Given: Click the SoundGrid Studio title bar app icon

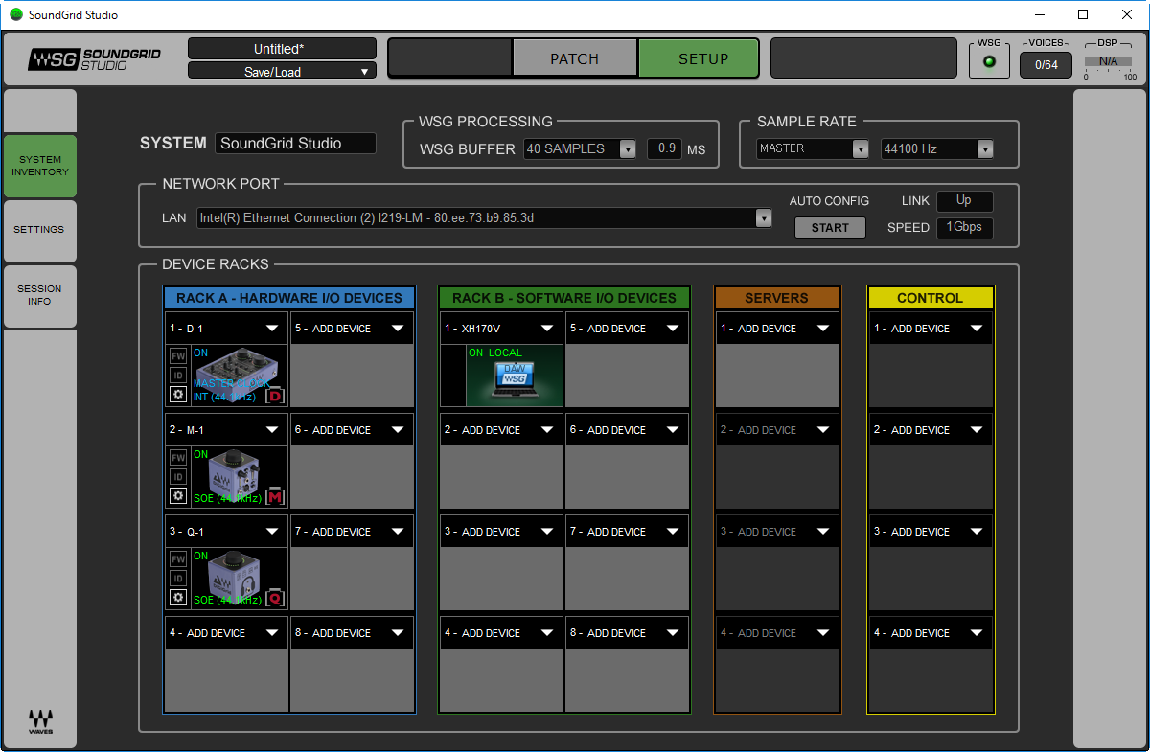Looking at the screenshot, I should 16,14.
